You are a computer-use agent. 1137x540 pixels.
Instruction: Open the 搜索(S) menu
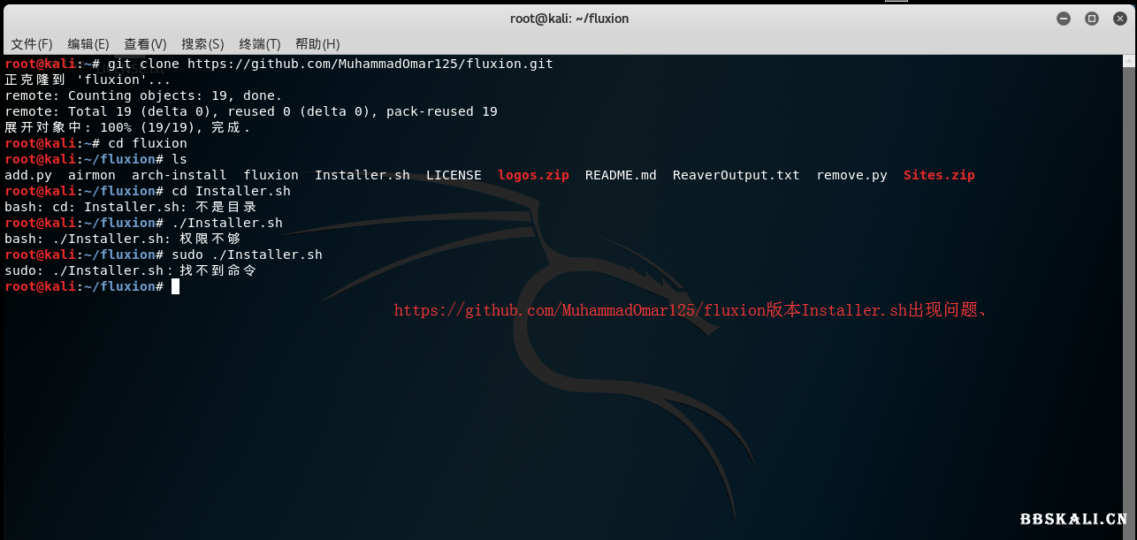pos(202,44)
